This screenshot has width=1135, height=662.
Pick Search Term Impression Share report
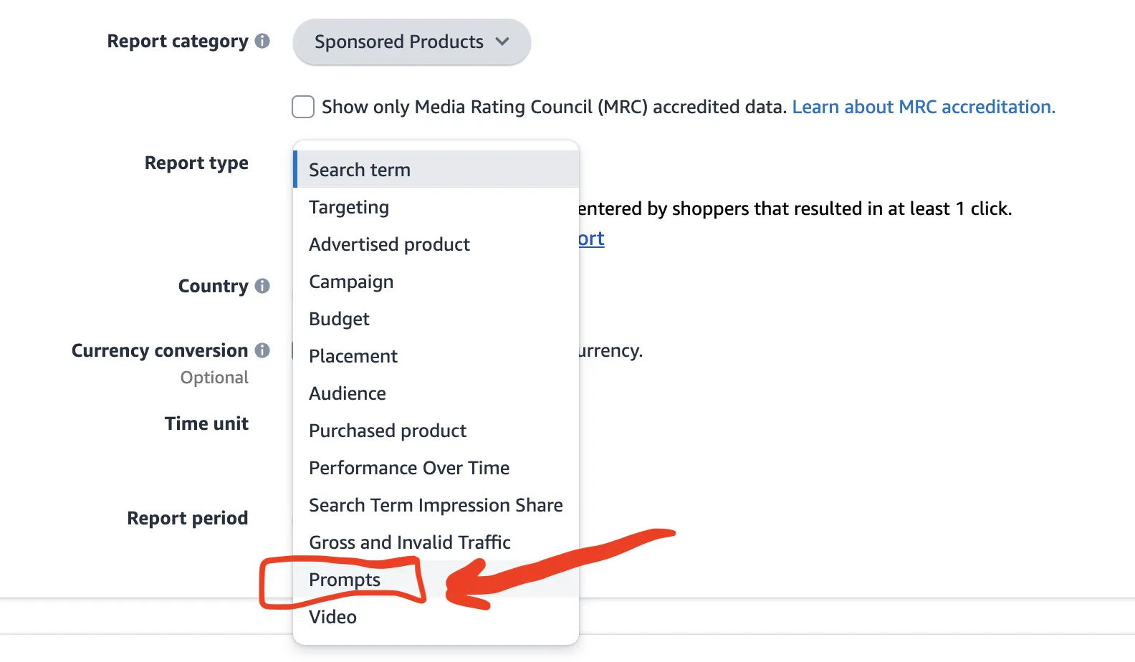tap(435, 505)
